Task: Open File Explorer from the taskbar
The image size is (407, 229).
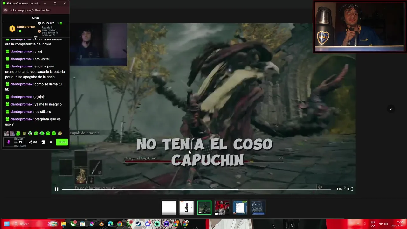Action: click(64, 224)
